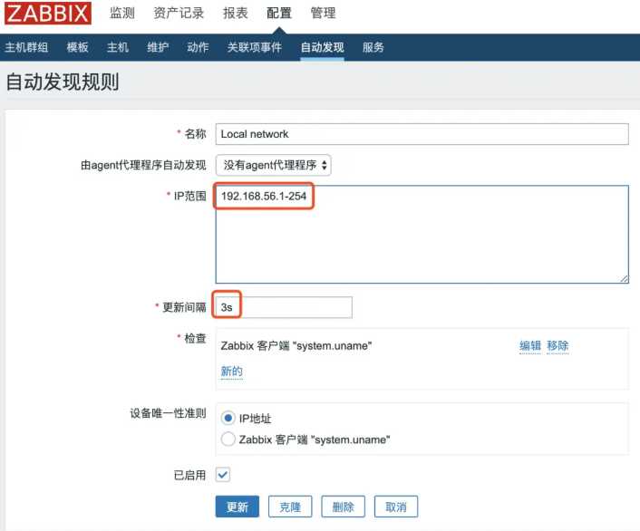Click the IP范围 text area resize handle

coord(624,278)
